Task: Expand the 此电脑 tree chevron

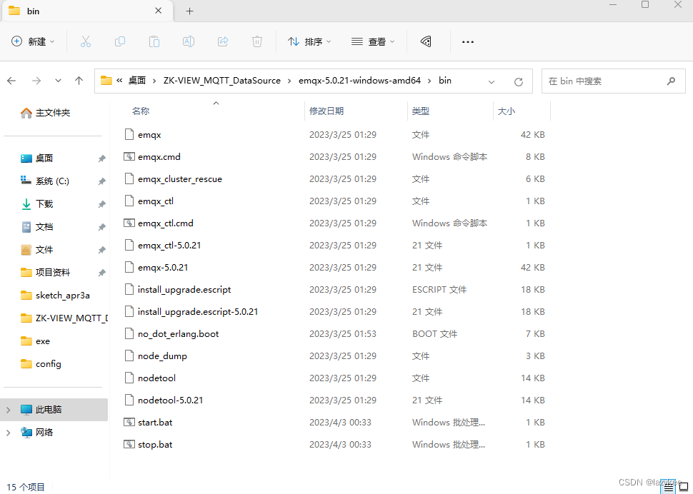Action: tap(7, 410)
